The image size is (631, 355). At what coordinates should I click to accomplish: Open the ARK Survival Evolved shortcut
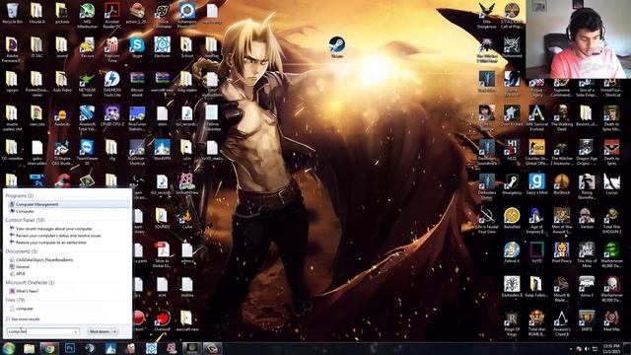point(536,118)
